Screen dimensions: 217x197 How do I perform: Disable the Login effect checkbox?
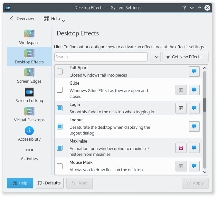[x=60, y=108]
